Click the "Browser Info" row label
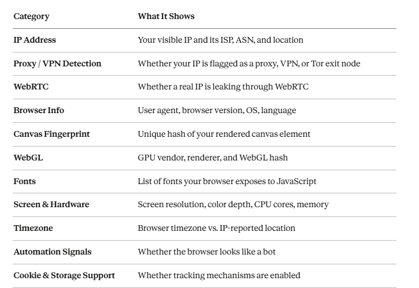Image resolution: width=419 pixels, height=288 pixels. 39,110
